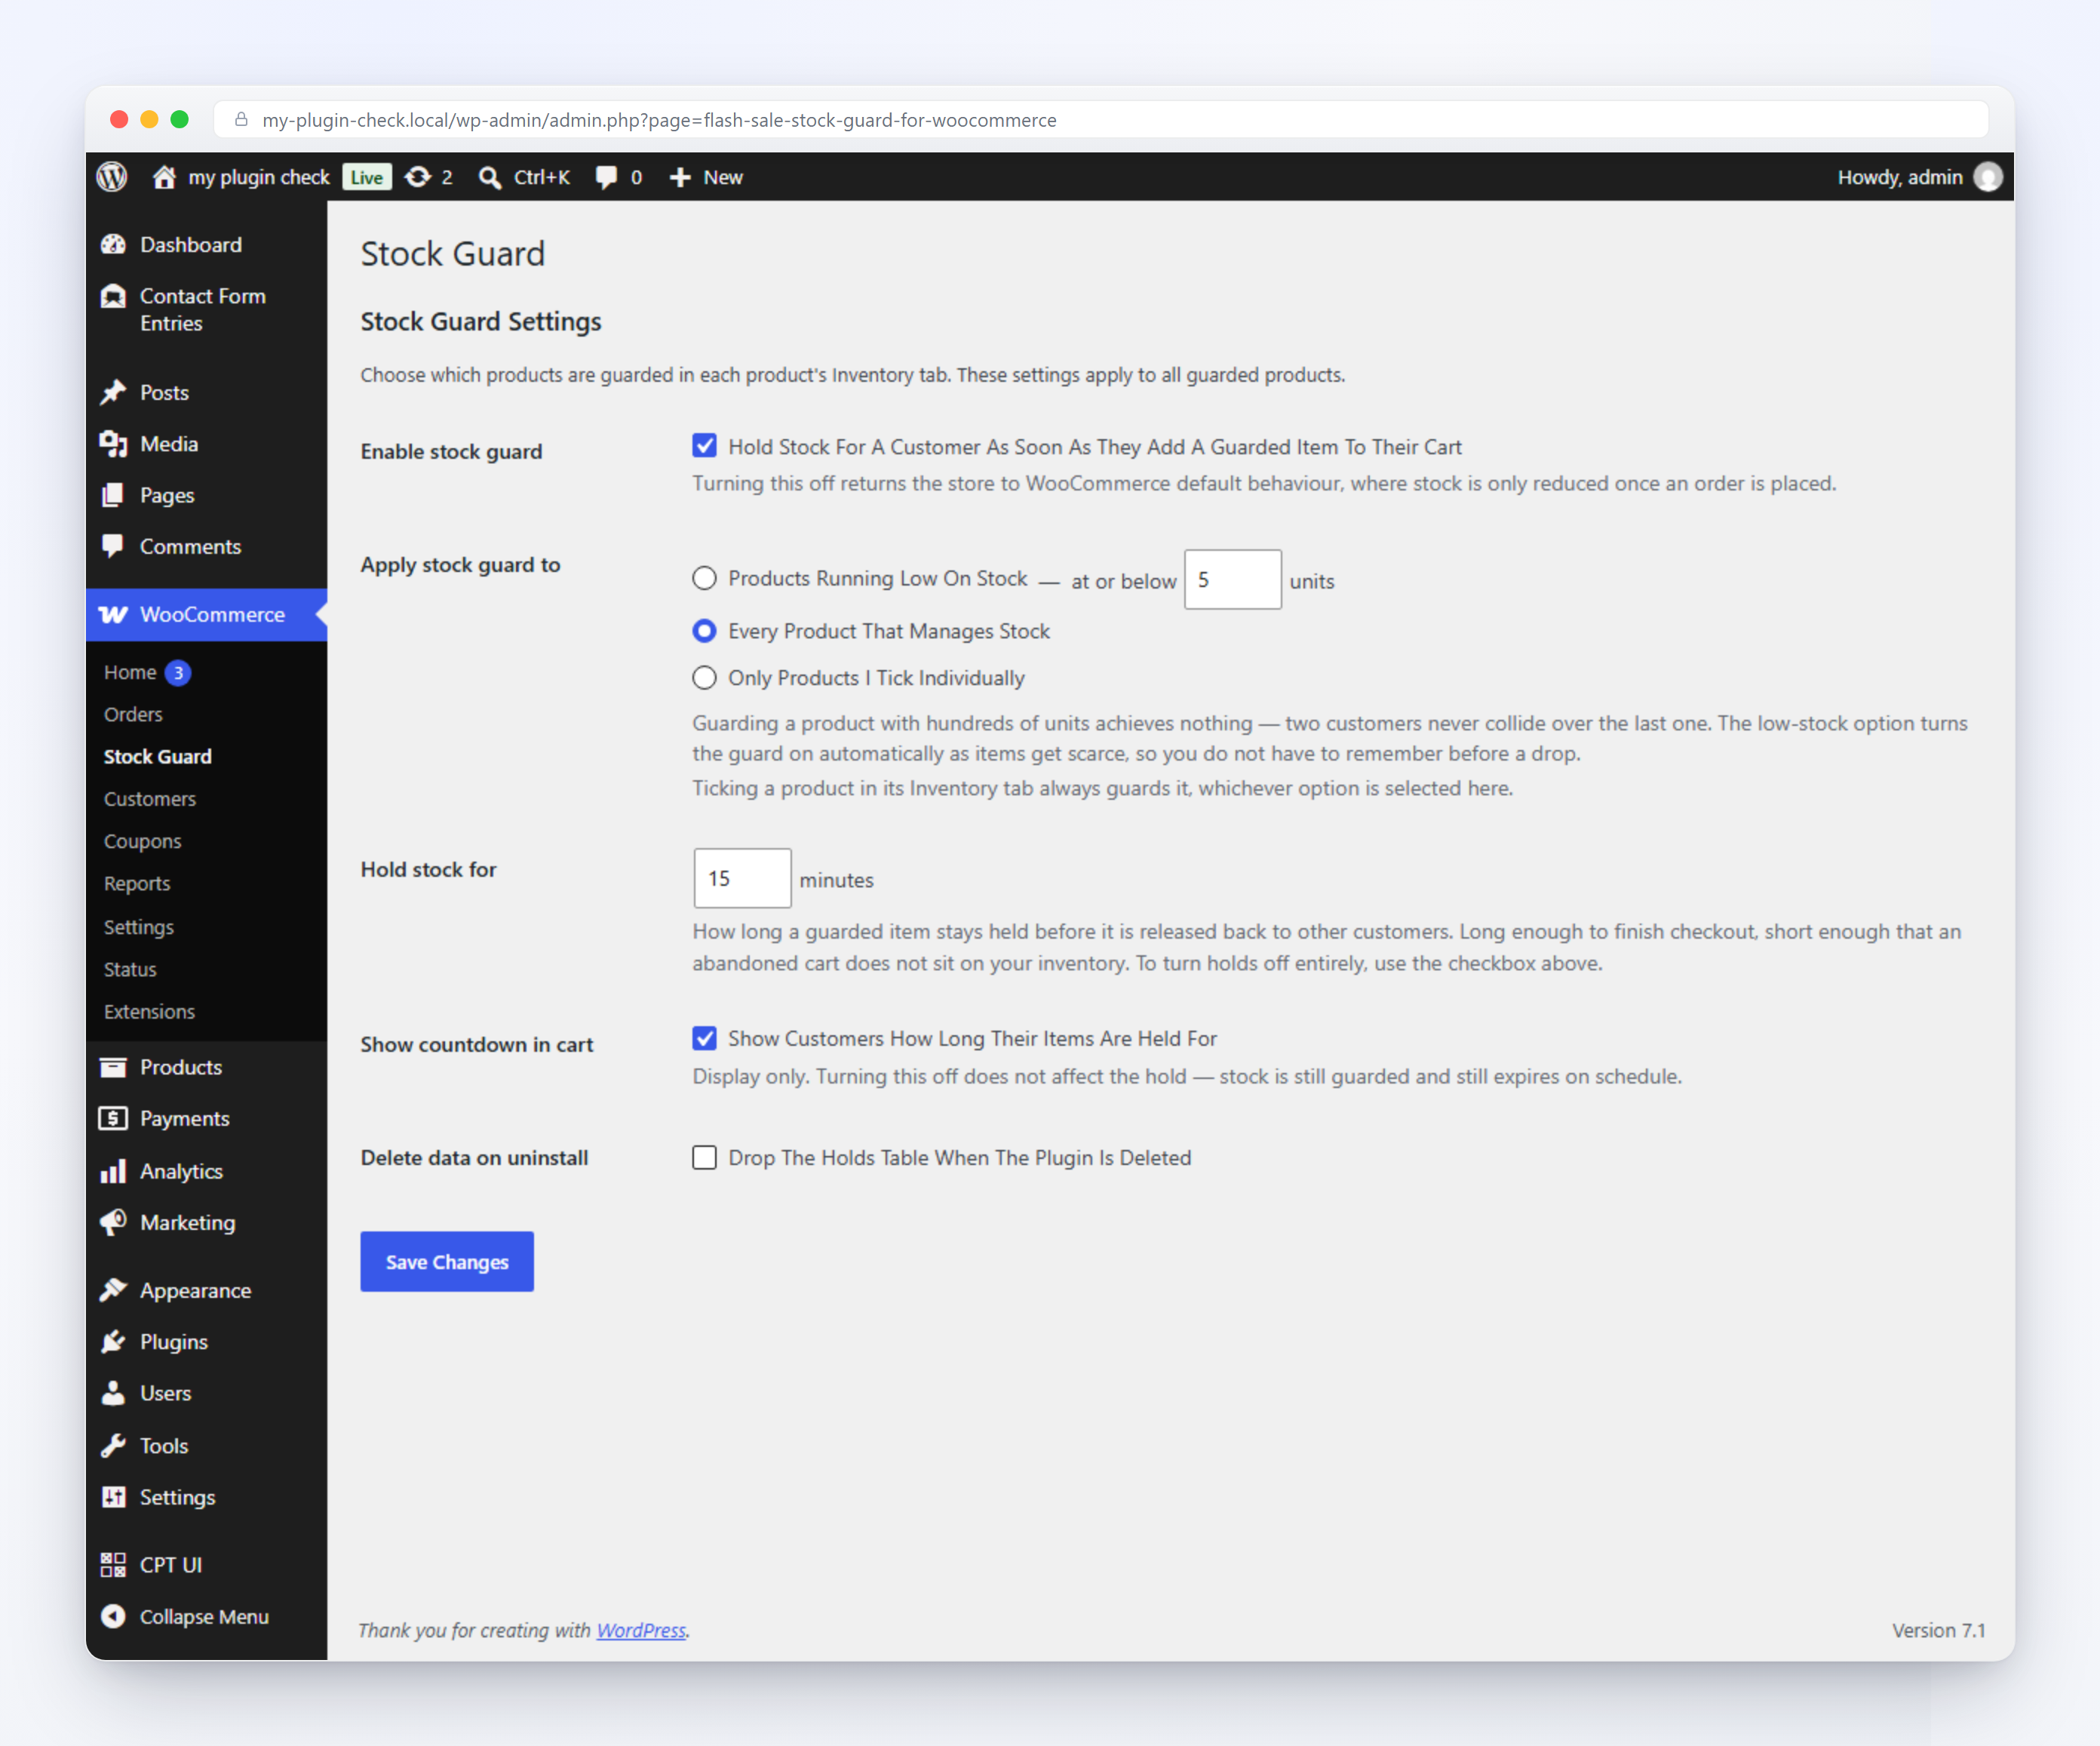Open the Customers submenu item

[150, 798]
